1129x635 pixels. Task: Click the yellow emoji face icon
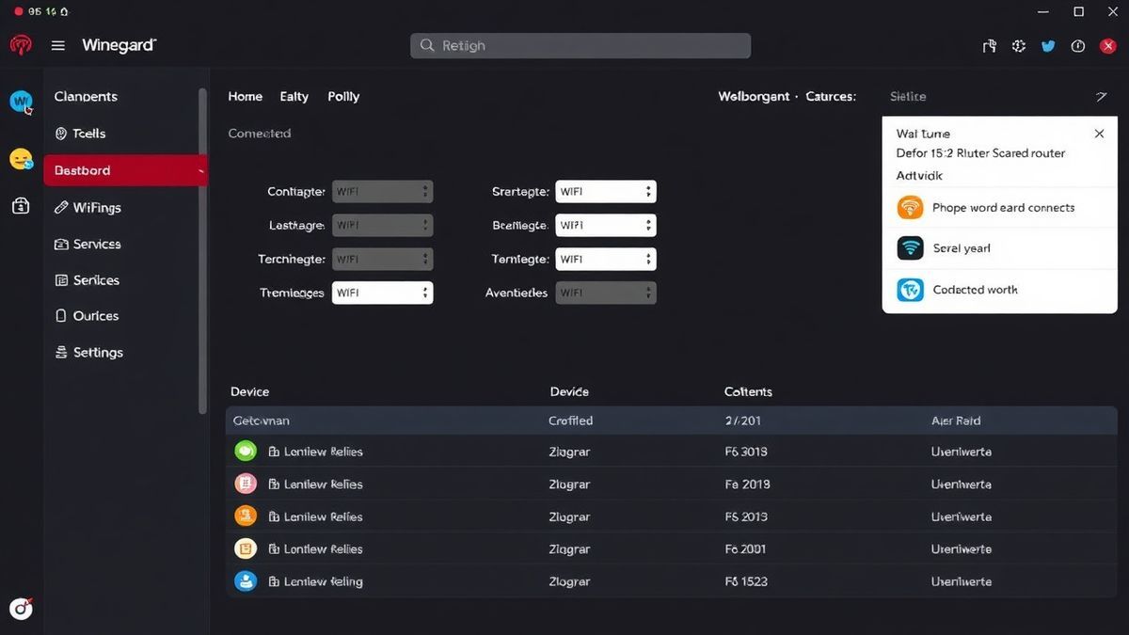21,159
